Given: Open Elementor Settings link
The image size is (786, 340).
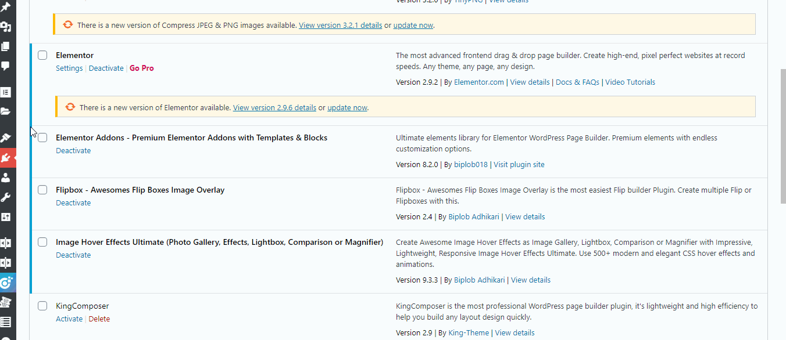Looking at the screenshot, I should (69, 68).
